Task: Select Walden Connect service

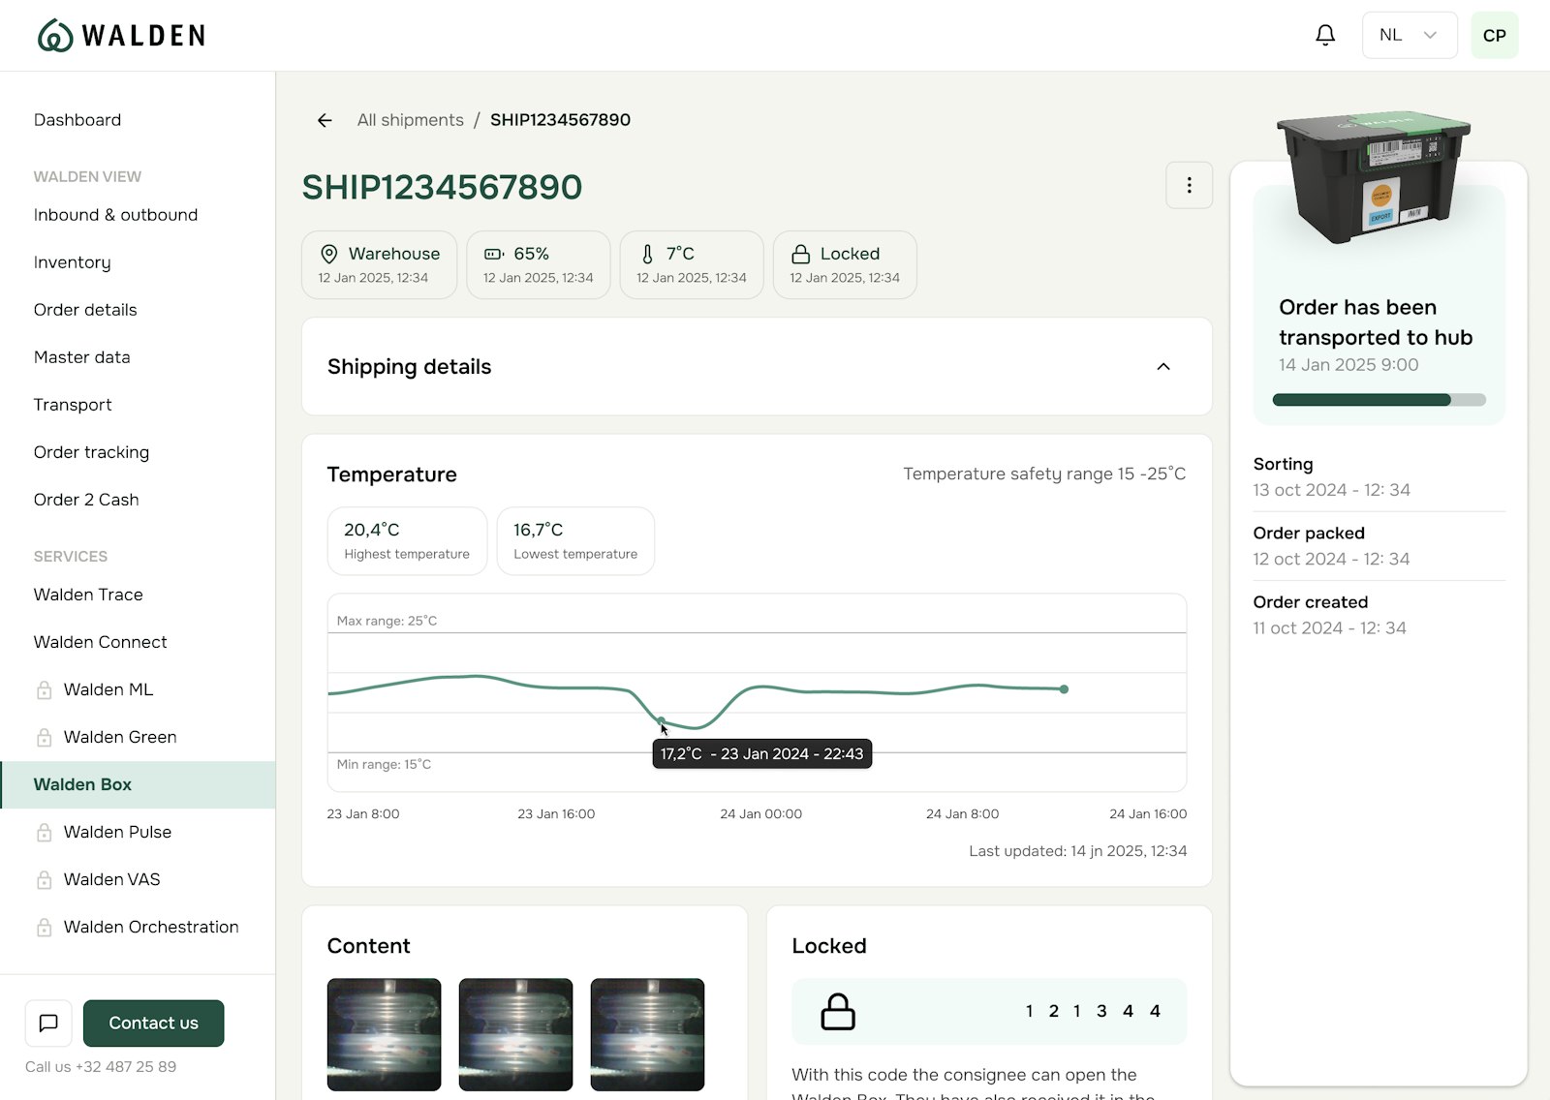Action: point(100,642)
